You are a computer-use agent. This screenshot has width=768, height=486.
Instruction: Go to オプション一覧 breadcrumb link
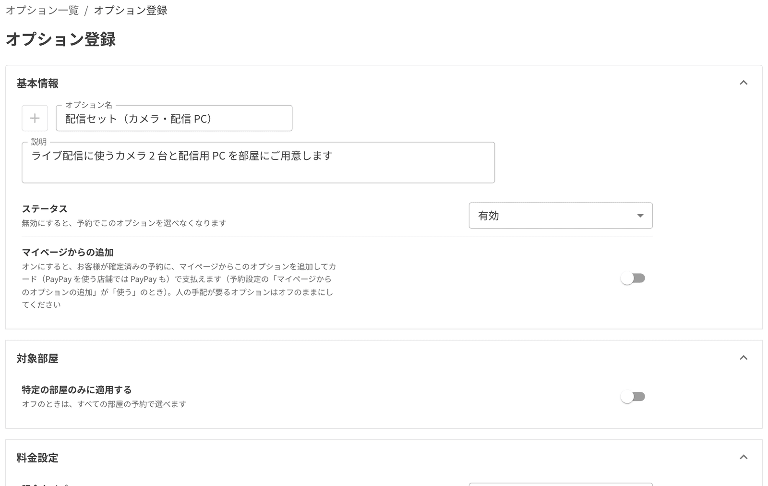pyautogui.click(x=42, y=11)
